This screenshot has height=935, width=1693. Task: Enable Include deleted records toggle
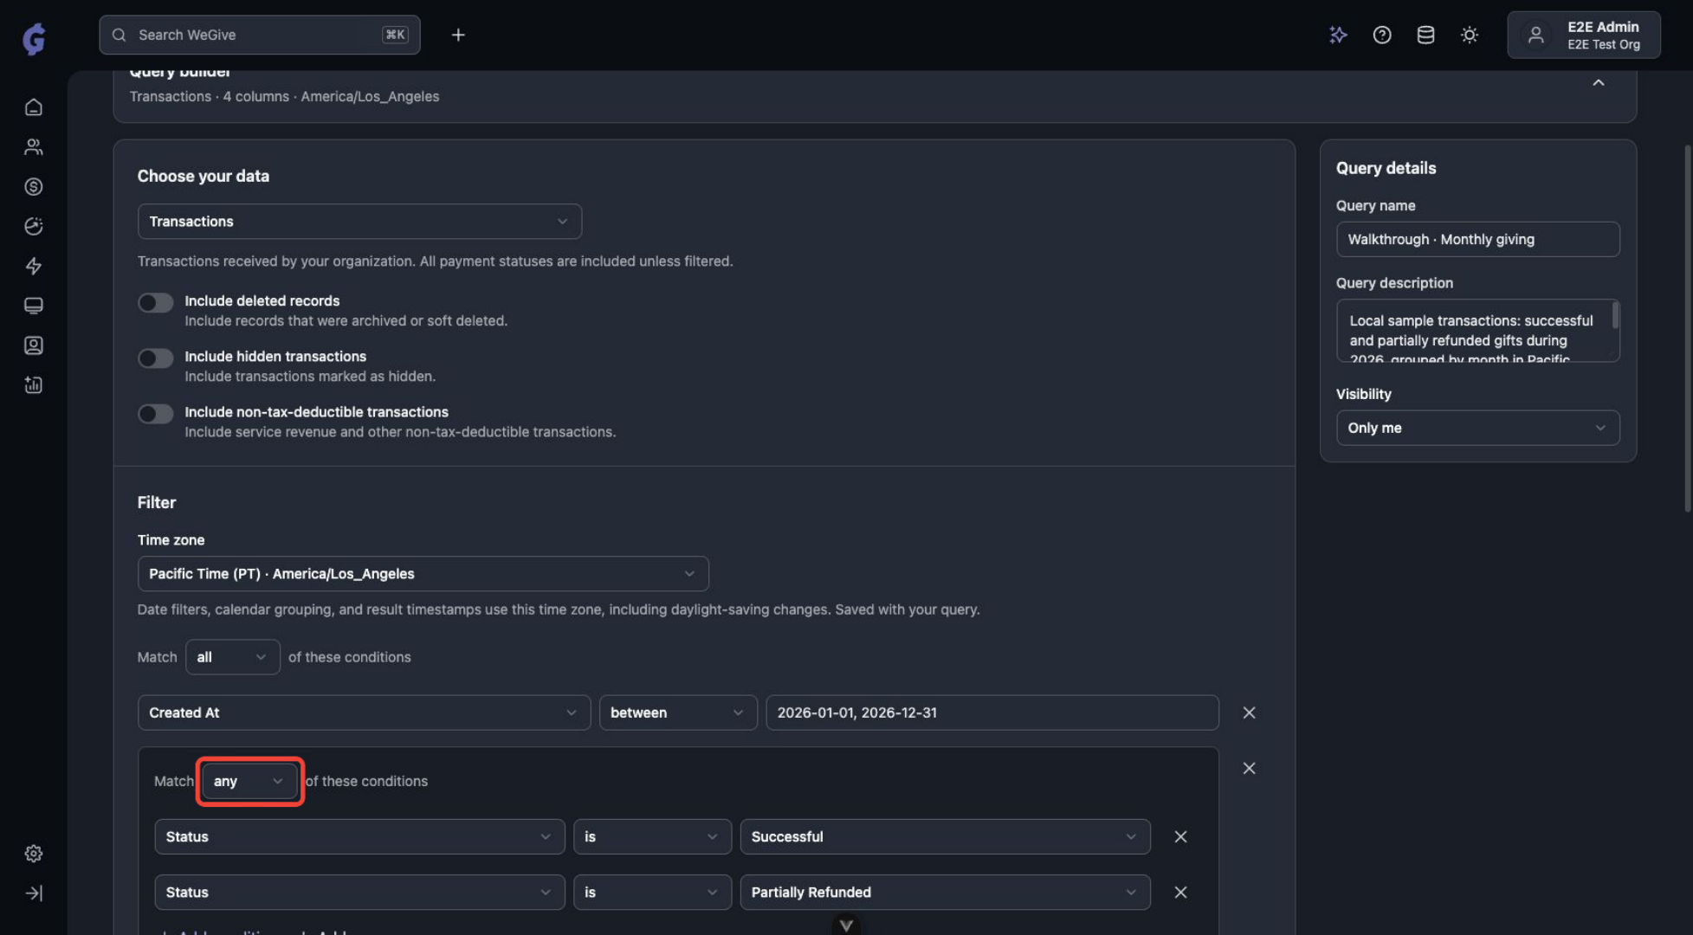156,302
